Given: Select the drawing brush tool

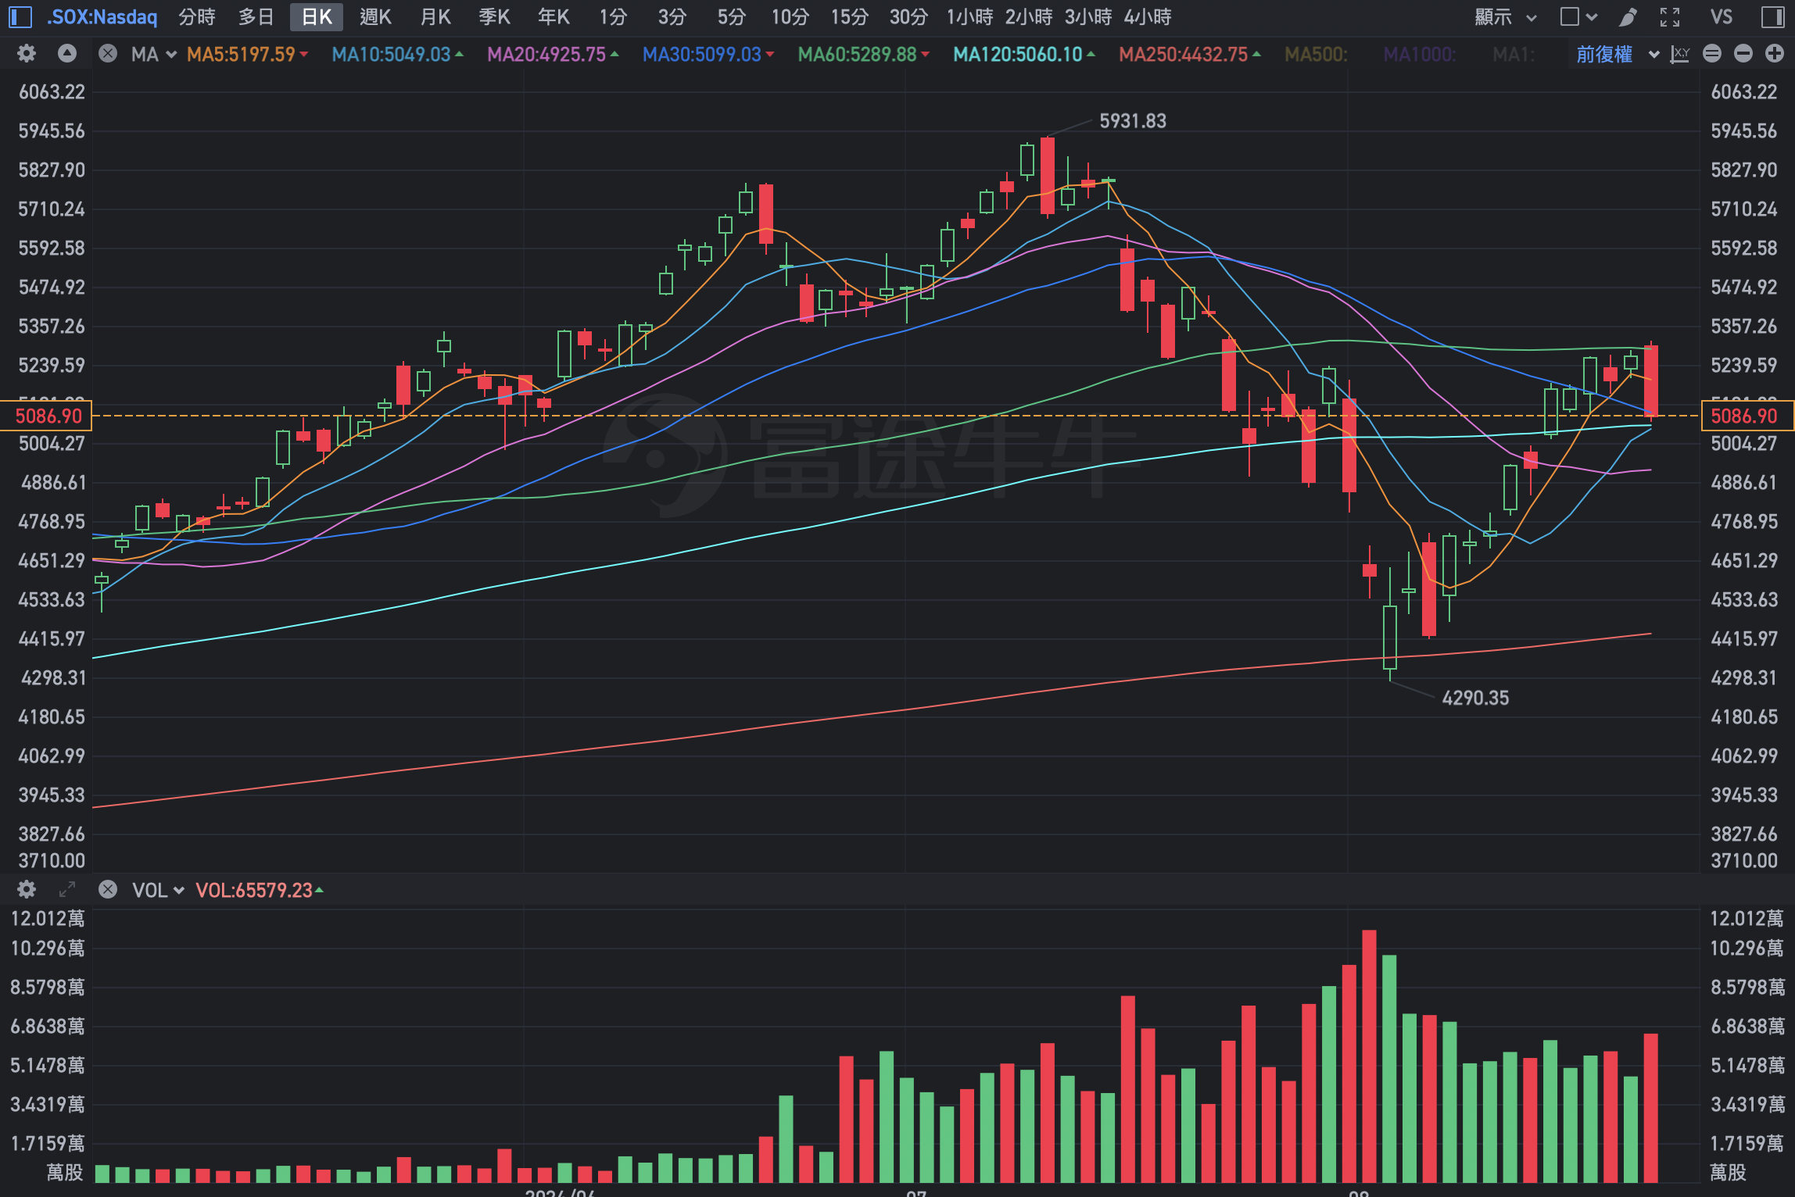Looking at the screenshot, I should click(1628, 16).
